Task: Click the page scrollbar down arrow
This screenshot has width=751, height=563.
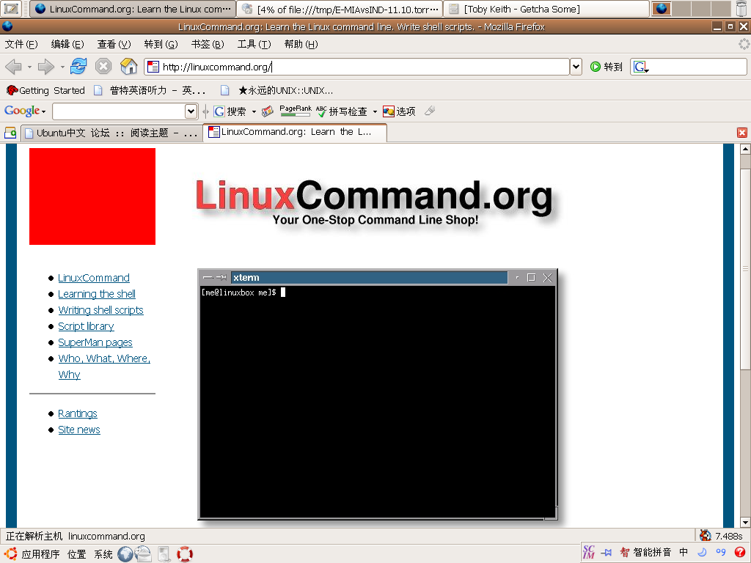Action: [745, 522]
